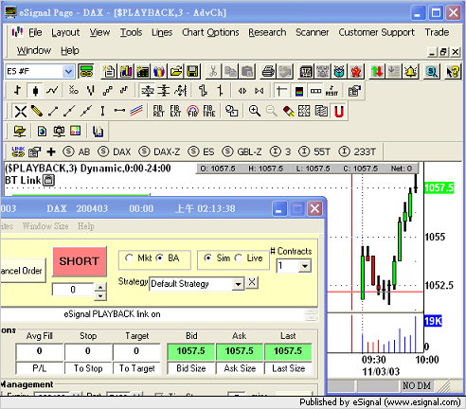Decrease the order price stepper down arrow
The image size is (466, 409).
point(100,295)
